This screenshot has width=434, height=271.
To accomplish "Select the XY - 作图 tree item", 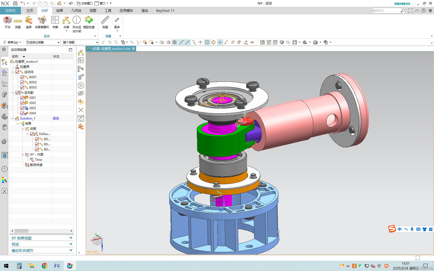I will pos(36,155).
